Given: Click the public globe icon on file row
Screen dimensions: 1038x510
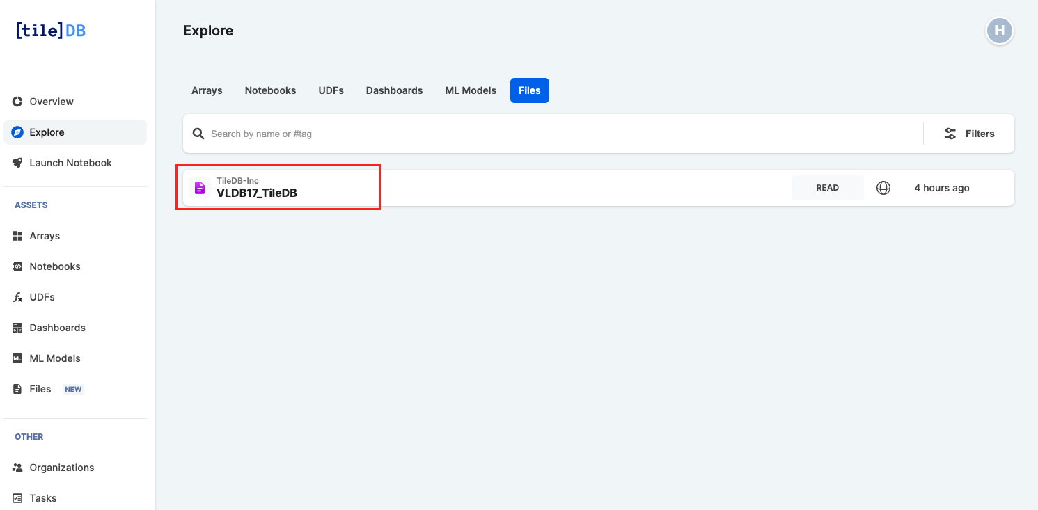Looking at the screenshot, I should point(883,188).
